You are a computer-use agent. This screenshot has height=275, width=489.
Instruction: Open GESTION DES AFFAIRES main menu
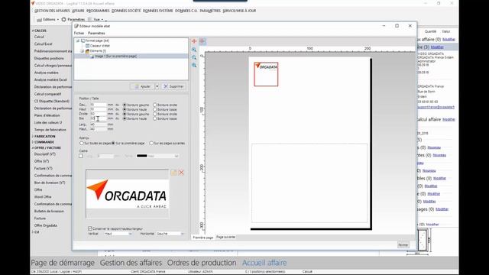(52, 11)
